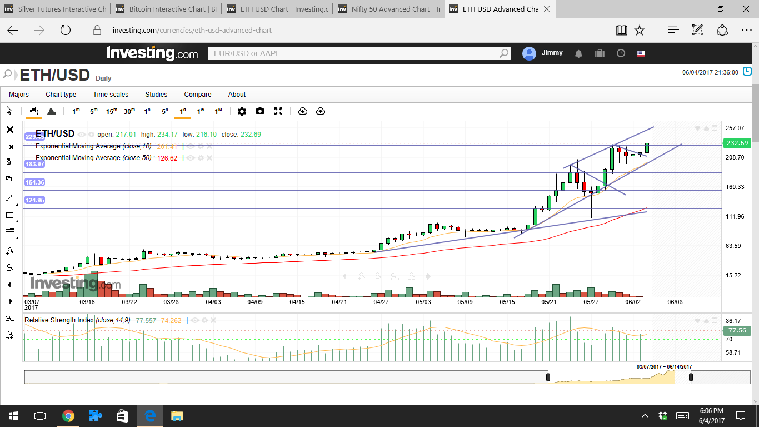Click the Investing.com logo
The width and height of the screenshot is (759, 427).
(x=152, y=53)
